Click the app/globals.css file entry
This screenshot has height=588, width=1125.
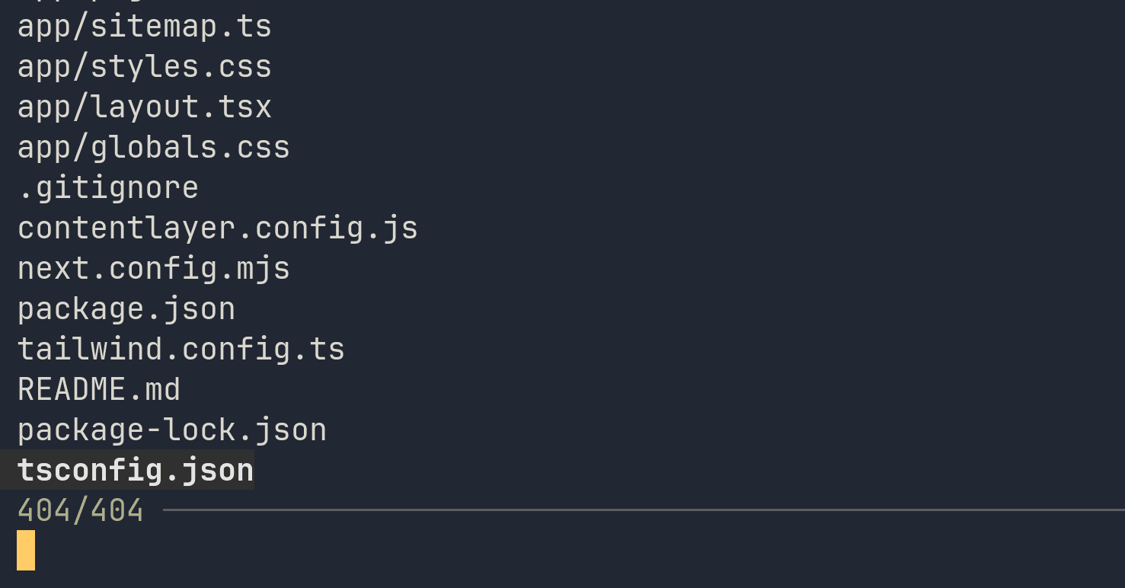[x=153, y=148]
